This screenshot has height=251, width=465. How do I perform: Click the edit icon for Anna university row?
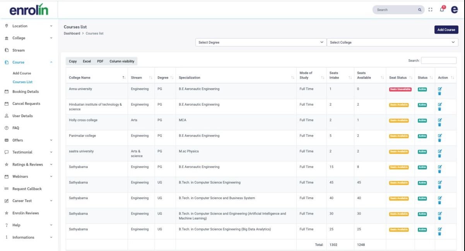coord(439,89)
